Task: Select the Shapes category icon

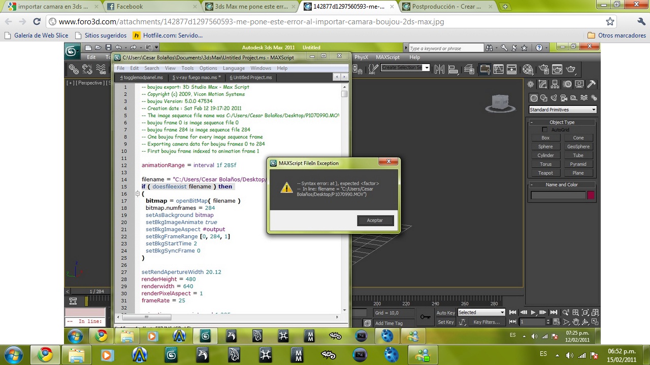Action: [x=544, y=98]
